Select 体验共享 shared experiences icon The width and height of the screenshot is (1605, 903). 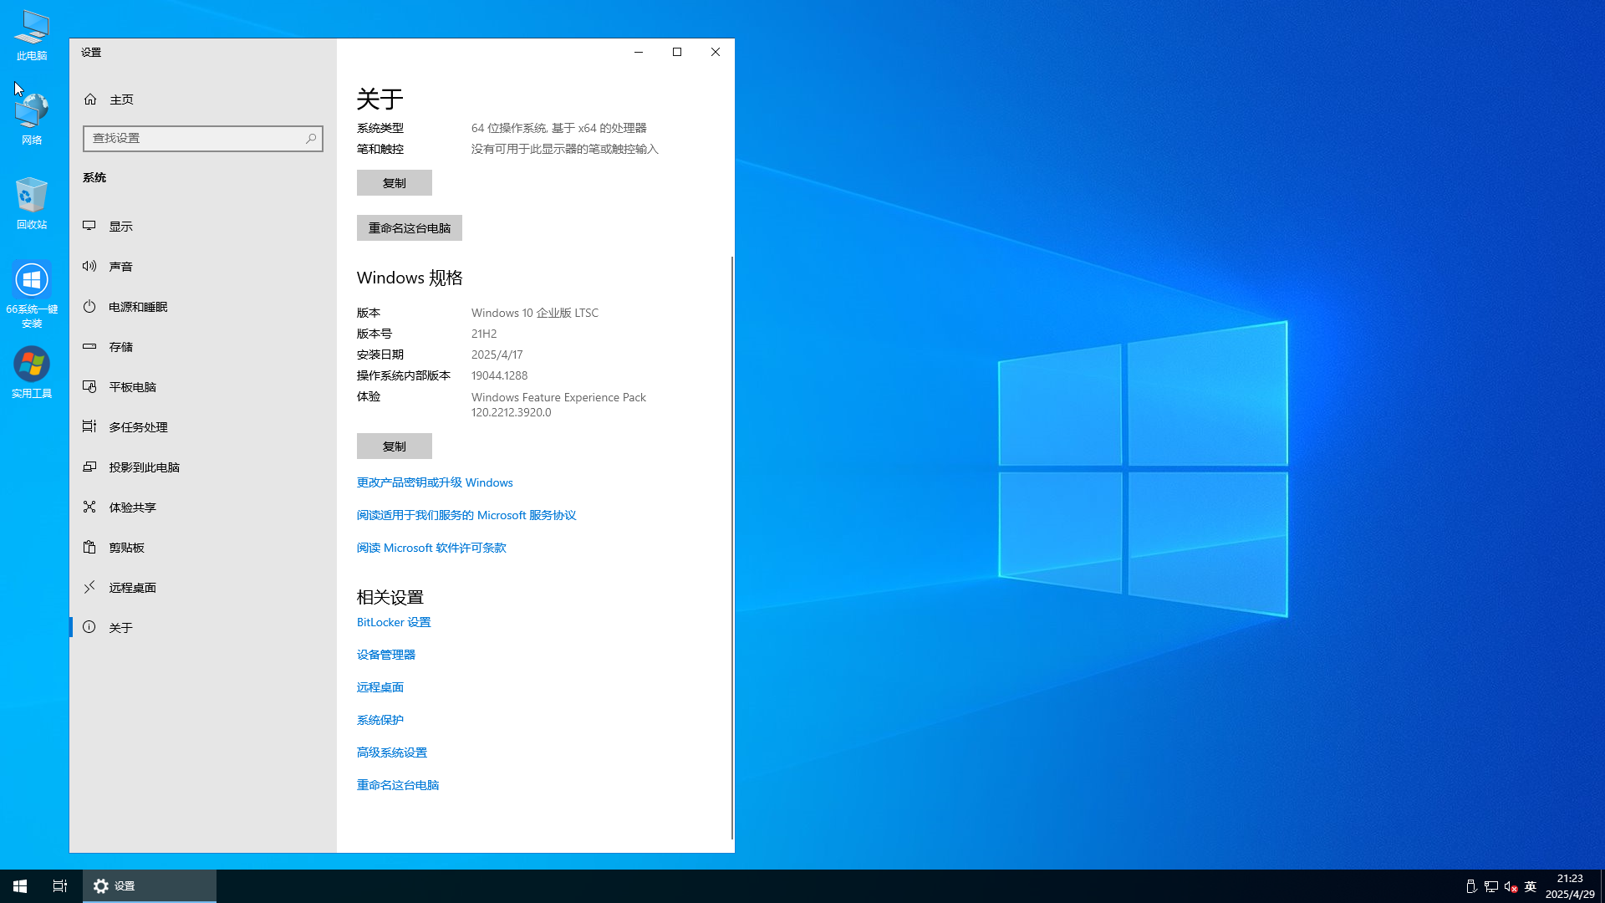(x=89, y=507)
